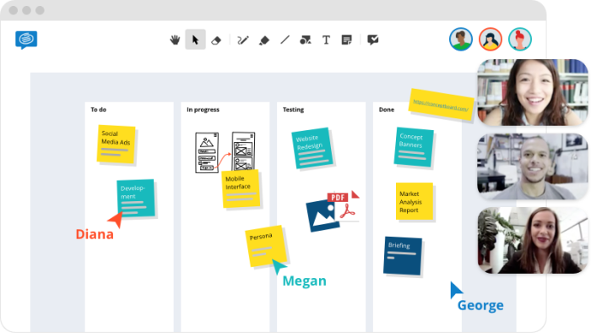Click the 'Testing' column heading
This screenshot has width=591, height=333.
pyautogui.click(x=293, y=109)
